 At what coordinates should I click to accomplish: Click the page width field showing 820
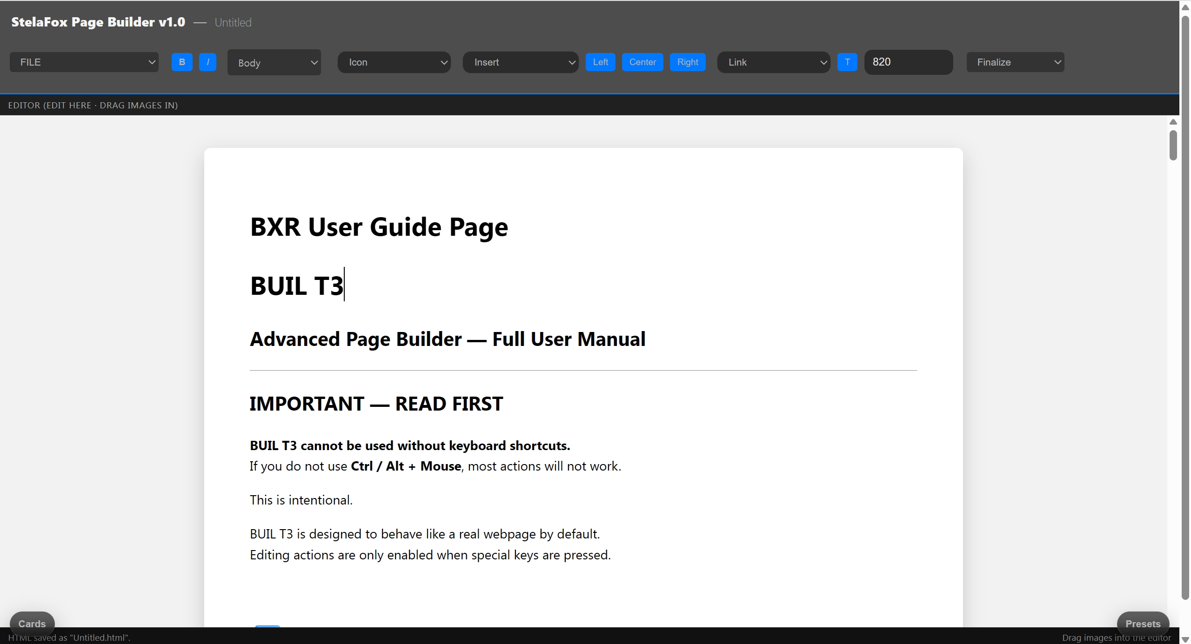point(908,62)
